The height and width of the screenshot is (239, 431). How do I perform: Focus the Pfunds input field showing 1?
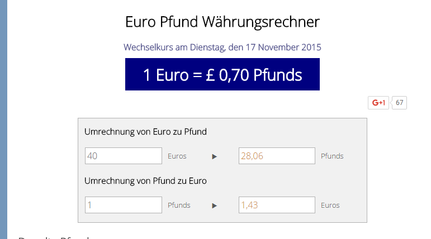[124, 205]
